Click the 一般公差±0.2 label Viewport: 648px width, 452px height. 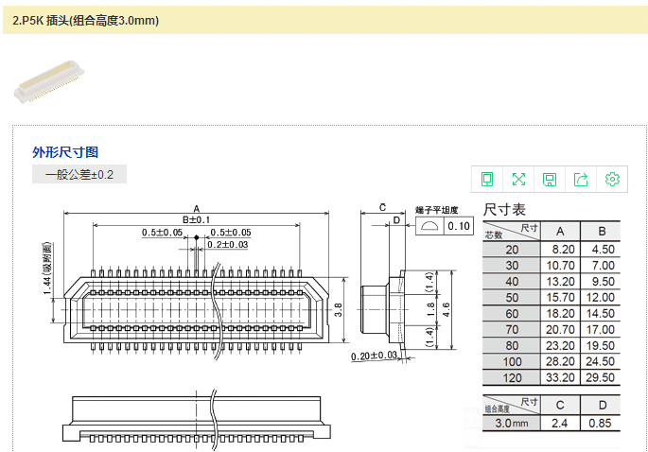79,175
